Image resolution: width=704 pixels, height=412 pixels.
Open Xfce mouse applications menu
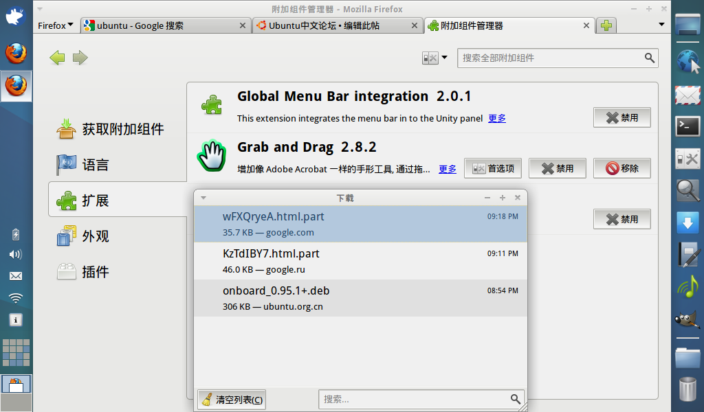[x=15, y=16]
